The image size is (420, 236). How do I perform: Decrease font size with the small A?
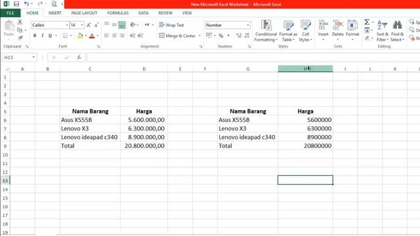coord(96,25)
